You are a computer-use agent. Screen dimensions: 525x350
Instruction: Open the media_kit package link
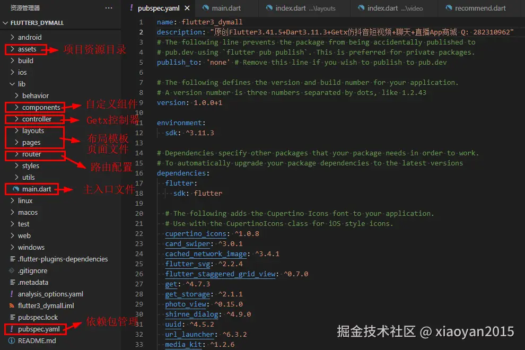click(x=183, y=344)
